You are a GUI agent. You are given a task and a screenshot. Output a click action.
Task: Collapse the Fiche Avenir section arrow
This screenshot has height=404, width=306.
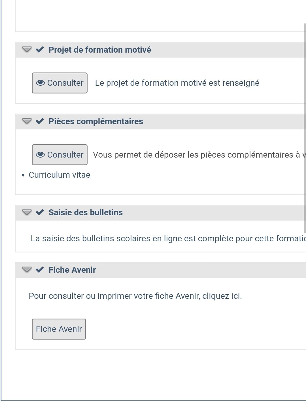click(x=27, y=270)
